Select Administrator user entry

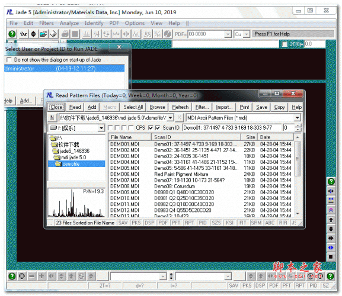coord(65,69)
